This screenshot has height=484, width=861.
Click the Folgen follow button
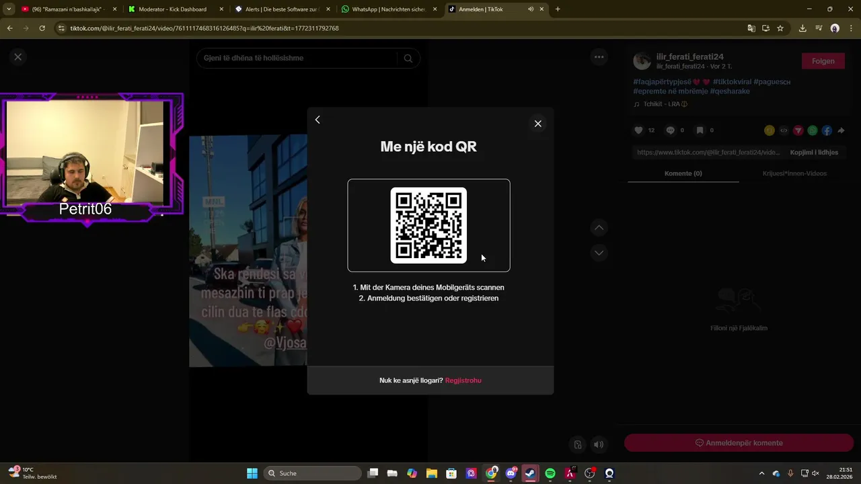tap(823, 61)
